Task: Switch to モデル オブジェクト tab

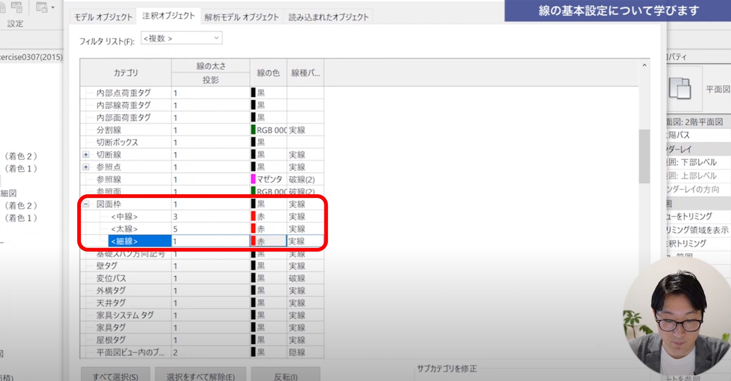Action: click(x=103, y=17)
